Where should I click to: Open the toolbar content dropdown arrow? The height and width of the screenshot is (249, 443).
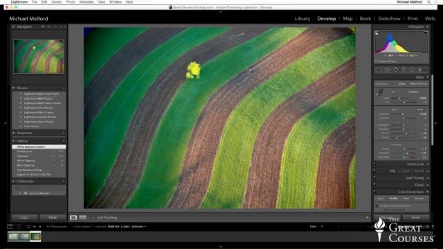368,218
